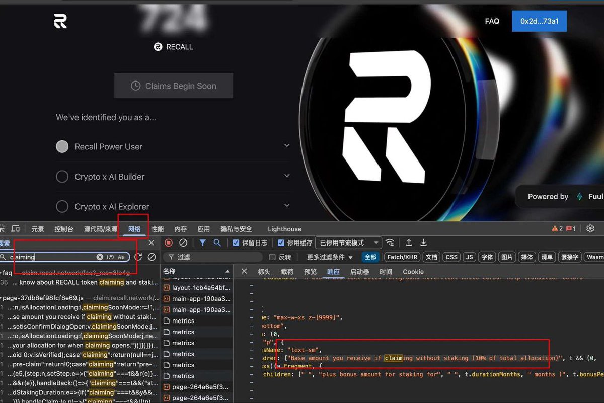Switch to the 元素 DevTools tab
Image resolution: width=604 pixels, height=403 pixels.
pyautogui.click(x=38, y=229)
